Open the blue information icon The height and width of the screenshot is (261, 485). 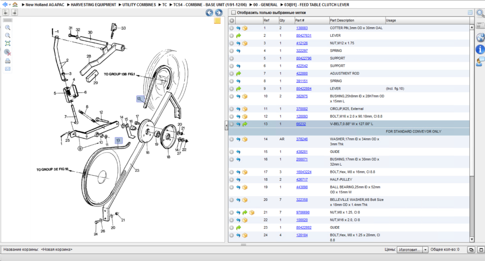[x=480, y=49]
